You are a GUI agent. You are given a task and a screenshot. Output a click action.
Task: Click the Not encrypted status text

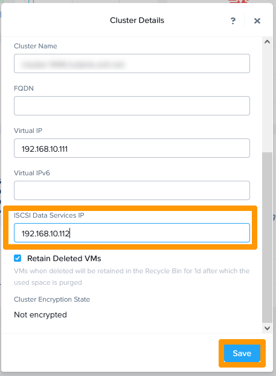40,314
